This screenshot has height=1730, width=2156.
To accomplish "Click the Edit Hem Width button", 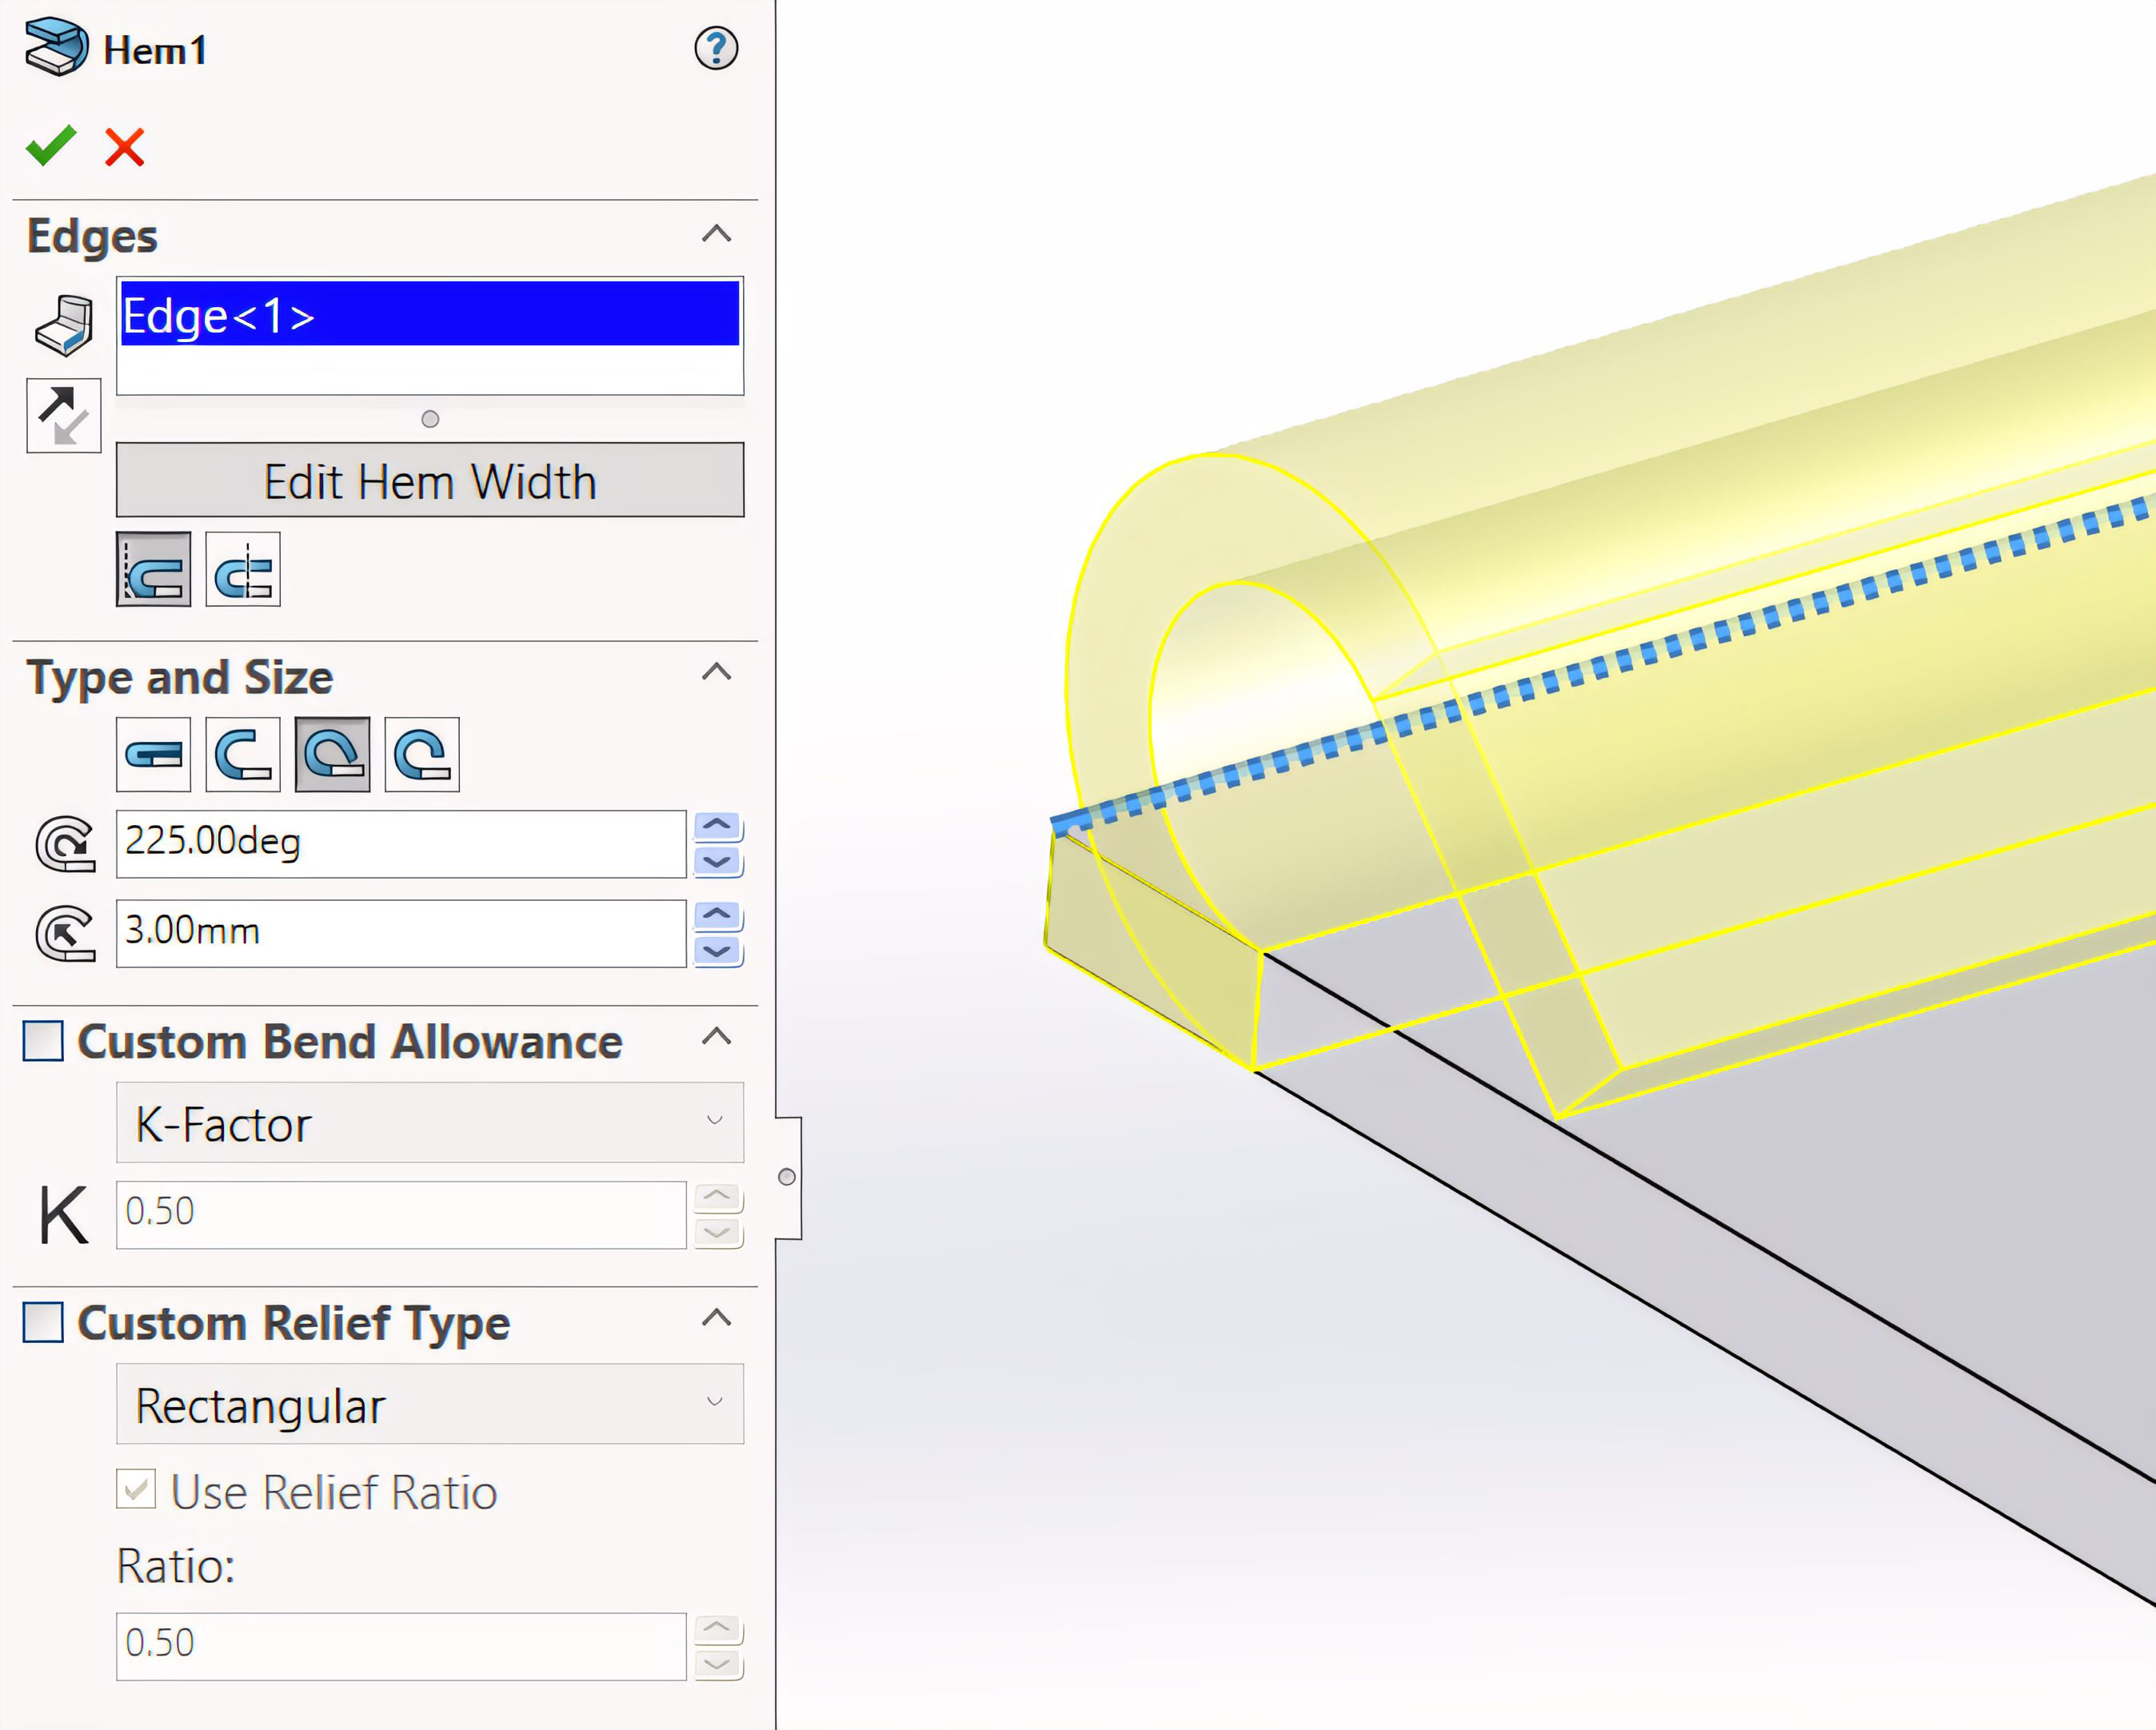I will [430, 480].
